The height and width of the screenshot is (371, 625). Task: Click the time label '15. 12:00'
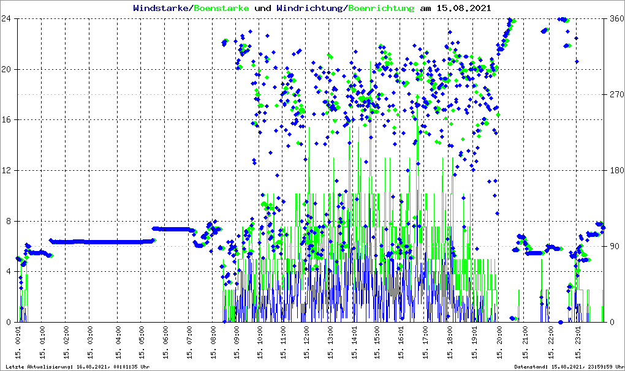(x=306, y=342)
